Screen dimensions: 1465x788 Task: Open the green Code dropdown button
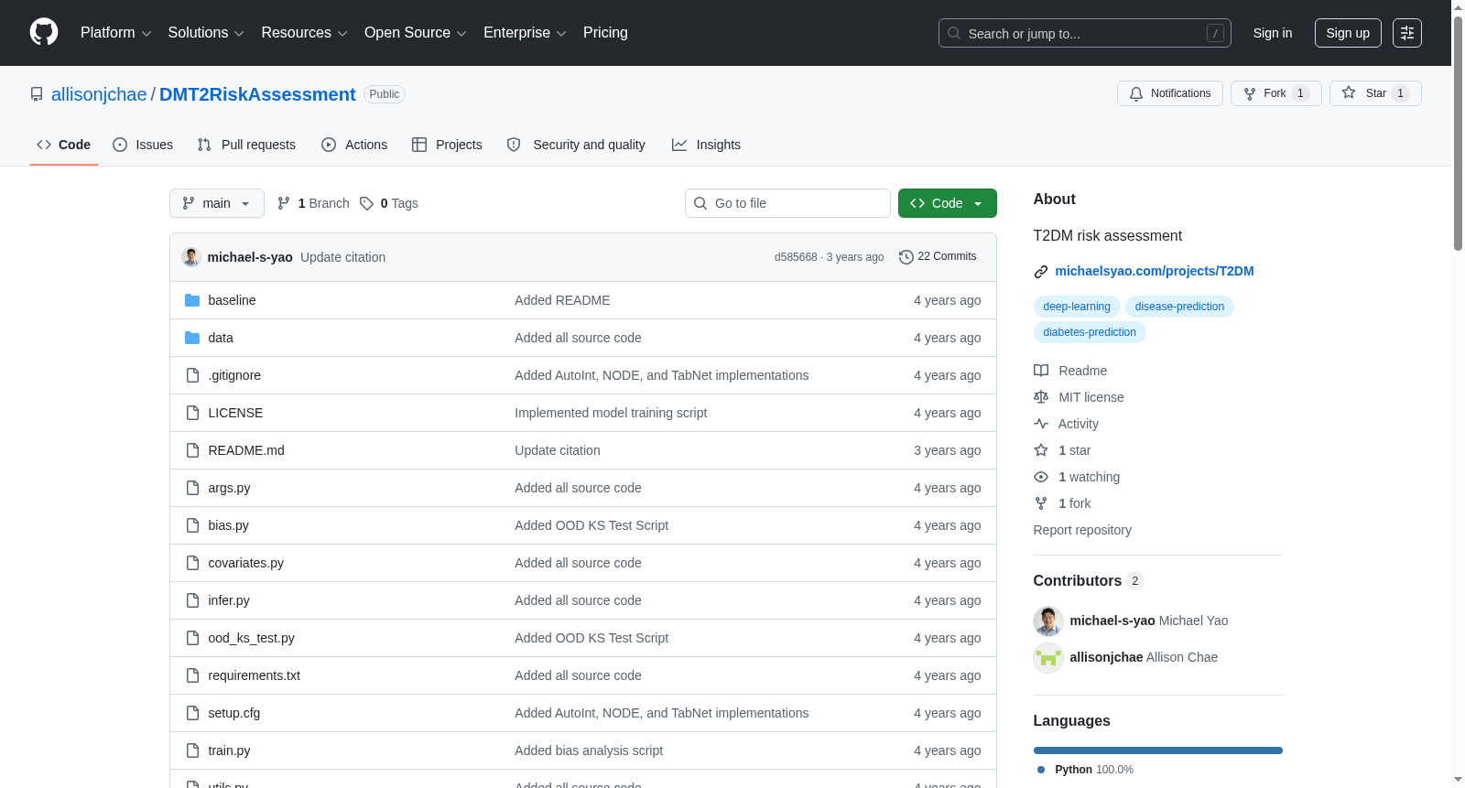click(x=948, y=203)
